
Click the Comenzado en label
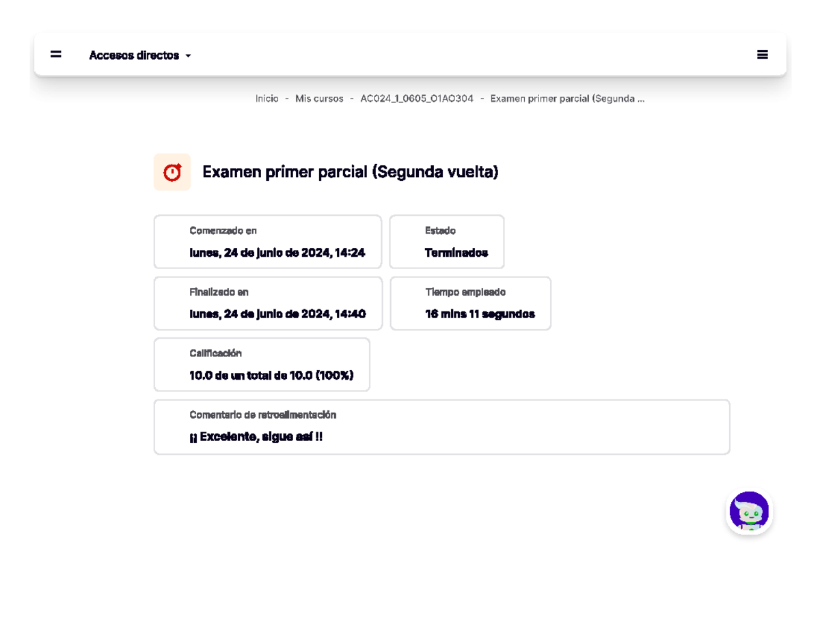(223, 231)
